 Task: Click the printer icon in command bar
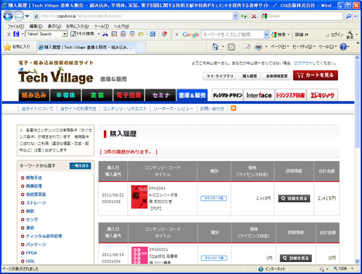[x=258, y=47]
